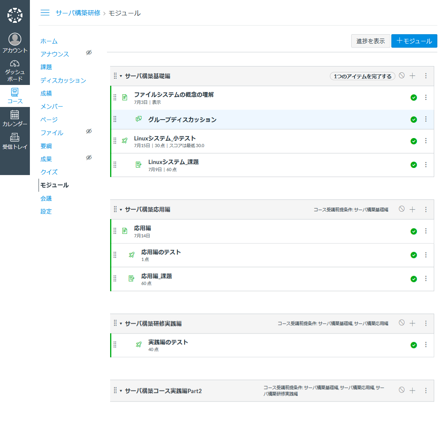Toggle publish status of Linuxシステム_小テスト
This screenshot has width=446, height=448.
pyautogui.click(x=413, y=141)
